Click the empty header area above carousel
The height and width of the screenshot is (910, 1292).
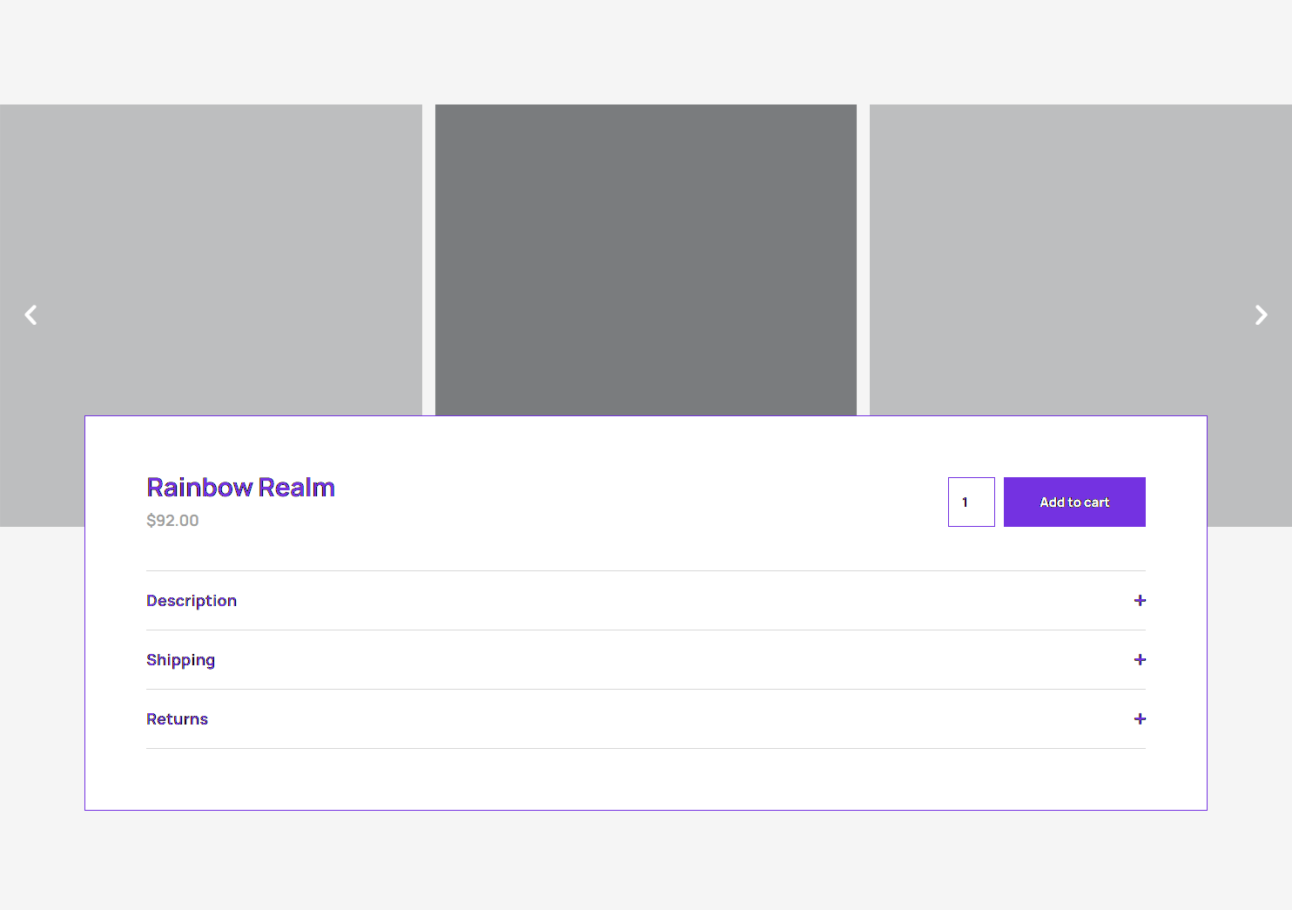click(646, 52)
